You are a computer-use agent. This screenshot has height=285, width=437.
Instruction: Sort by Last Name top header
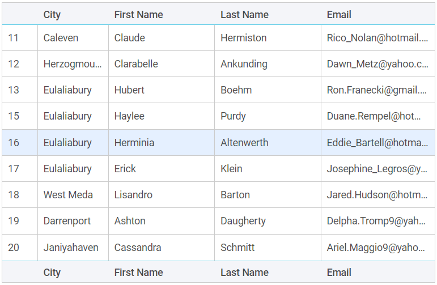tap(244, 15)
